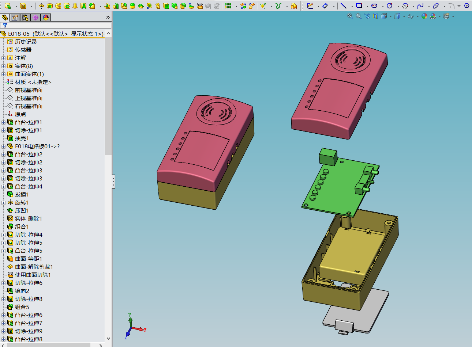Screen dimensions: 472x347
Task: Open the dropdown arrow beside Line tool
Action: (352, 6)
